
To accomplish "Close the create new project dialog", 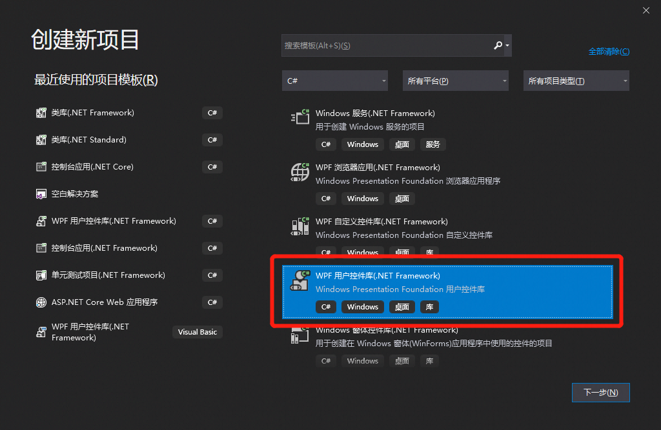I will click(646, 10).
